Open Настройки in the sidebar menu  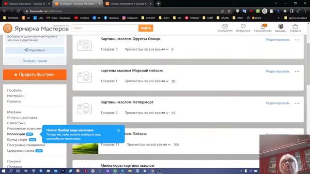15,96
